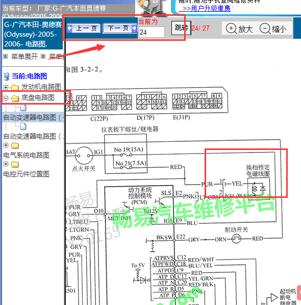
Task: Open 电控元件位置图 entry
Action: point(26,174)
